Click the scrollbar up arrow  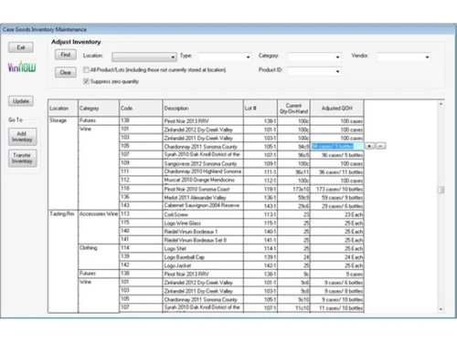coord(441,104)
